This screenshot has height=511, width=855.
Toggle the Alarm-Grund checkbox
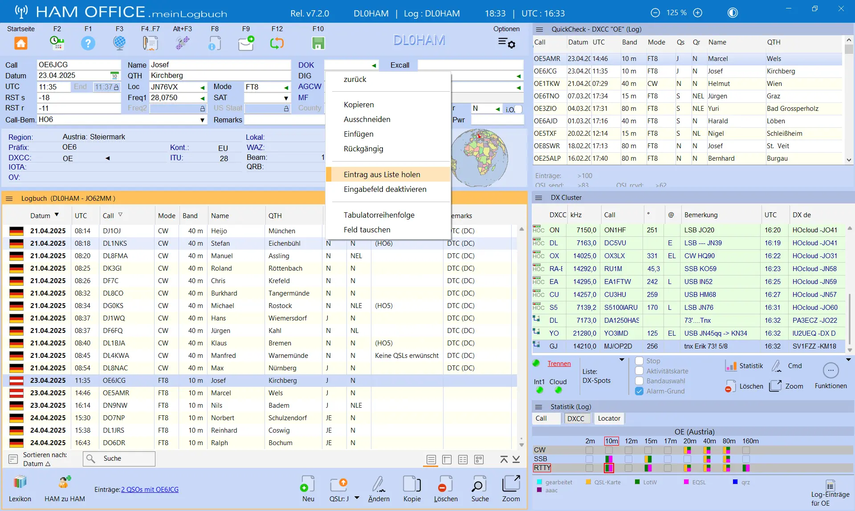639,391
